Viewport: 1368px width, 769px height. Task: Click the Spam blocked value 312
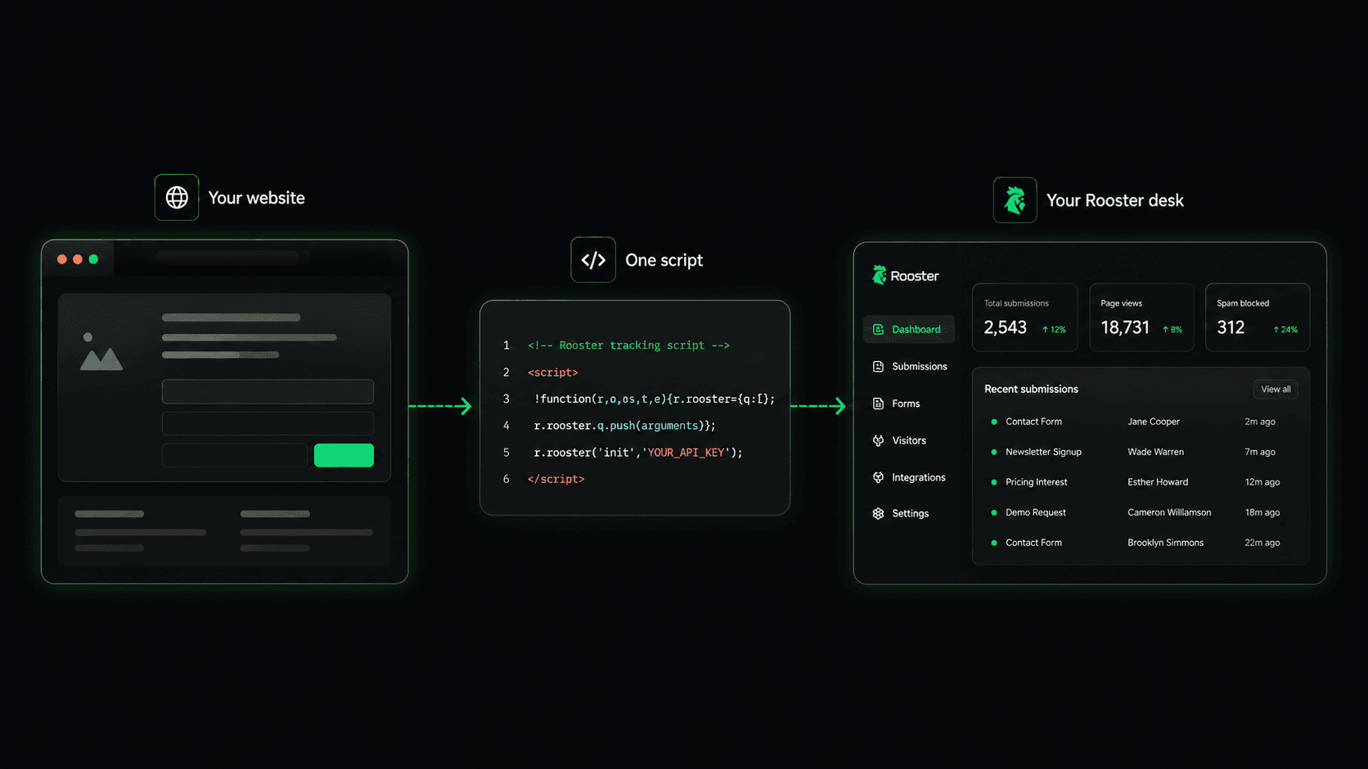click(x=1231, y=328)
